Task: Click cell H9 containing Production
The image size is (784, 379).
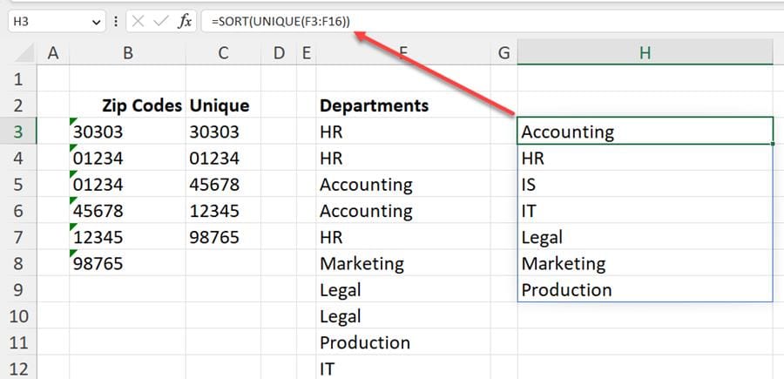Action: 645,290
